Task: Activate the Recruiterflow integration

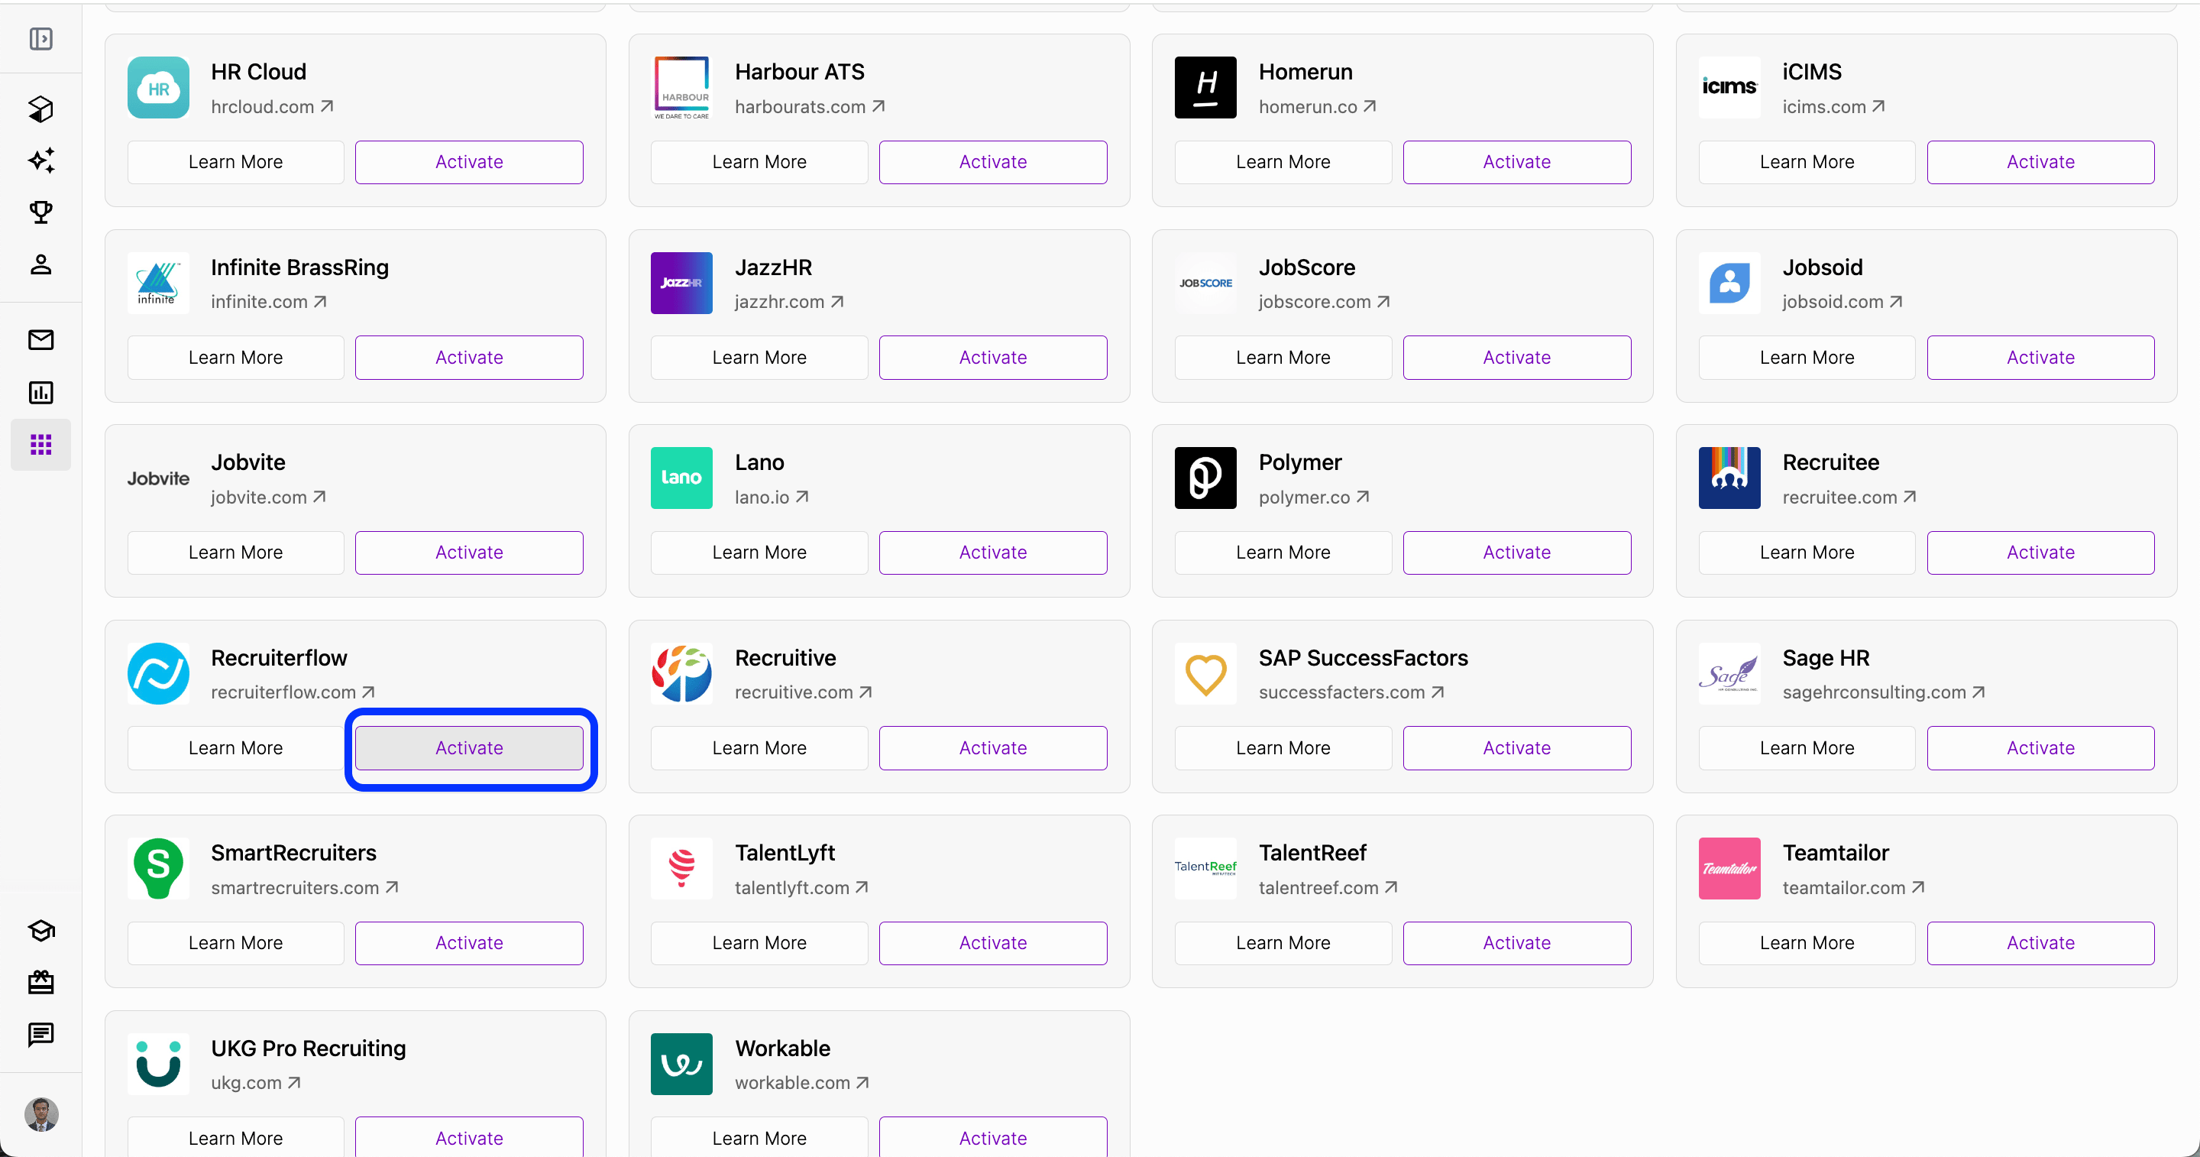Action: click(x=469, y=747)
